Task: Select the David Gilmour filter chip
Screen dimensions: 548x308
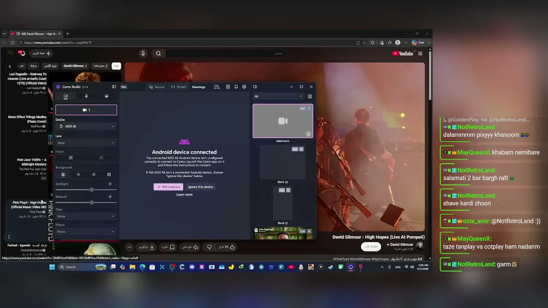Action: click(x=75, y=66)
